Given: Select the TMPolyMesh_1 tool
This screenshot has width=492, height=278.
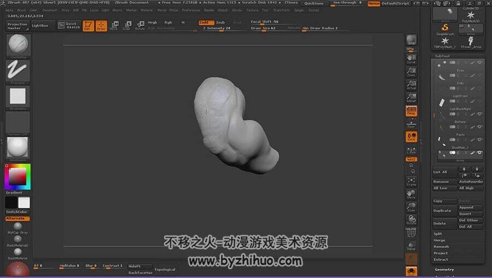Looking at the screenshot, I should (x=445, y=42).
